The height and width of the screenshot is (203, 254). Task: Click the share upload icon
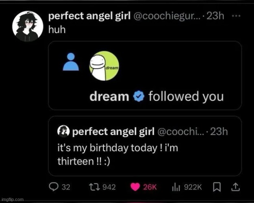tap(235, 187)
